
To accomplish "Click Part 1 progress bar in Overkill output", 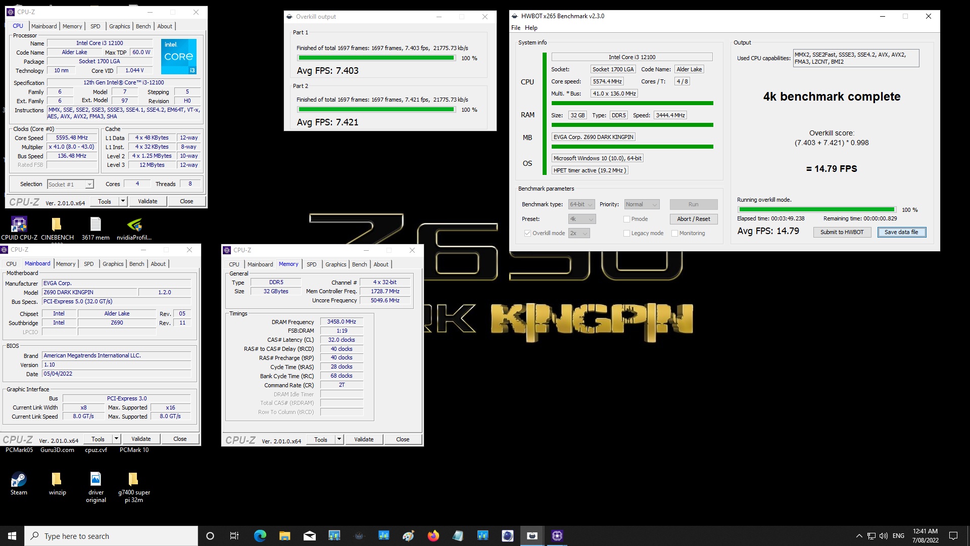I will click(x=376, y=58).
